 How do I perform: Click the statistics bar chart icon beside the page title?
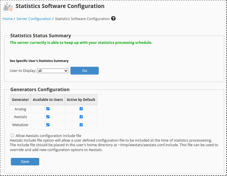click(x=8, y=7)
